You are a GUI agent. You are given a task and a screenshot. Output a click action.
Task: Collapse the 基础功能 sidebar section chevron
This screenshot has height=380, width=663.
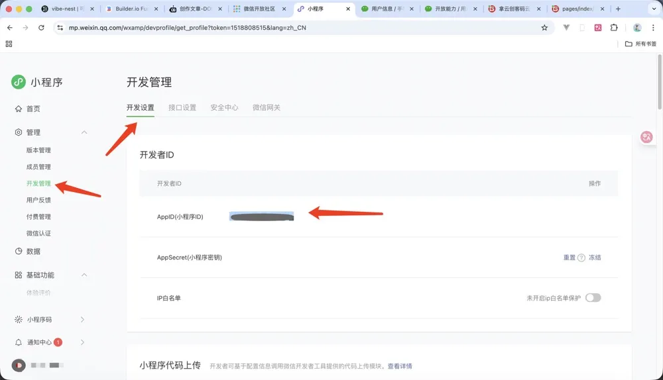pos(84,275)
